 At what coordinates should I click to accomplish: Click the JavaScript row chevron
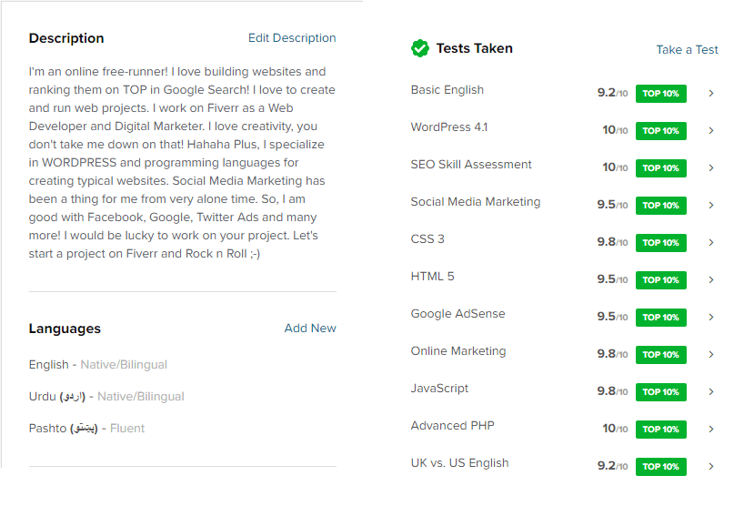[710, 391]
